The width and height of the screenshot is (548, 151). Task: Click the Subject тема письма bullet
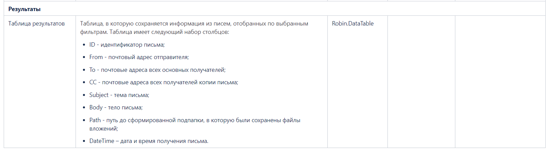pos(119,95)
